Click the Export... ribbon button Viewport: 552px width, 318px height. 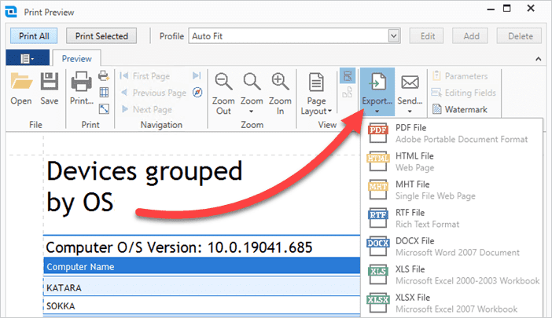coord(377,92)
